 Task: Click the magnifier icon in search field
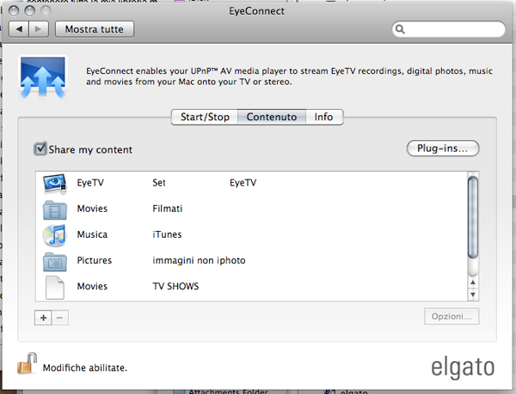(x=402, y=30)
